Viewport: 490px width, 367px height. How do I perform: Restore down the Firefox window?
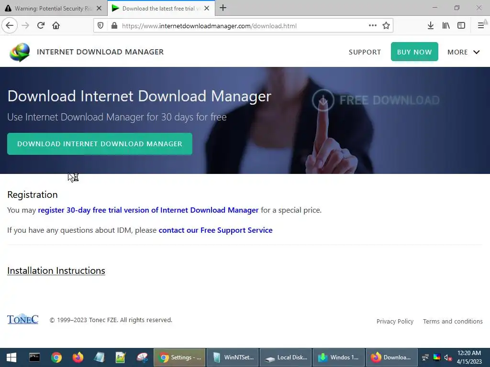[457, 8]
